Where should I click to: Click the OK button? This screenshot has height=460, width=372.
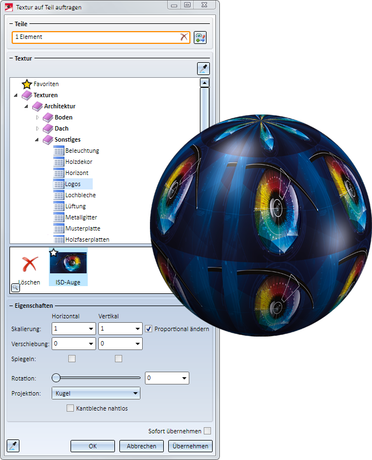(93, 446)
